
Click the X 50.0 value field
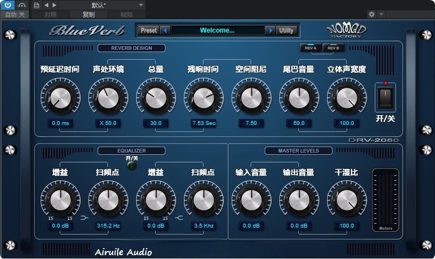(x=108, y=123)
